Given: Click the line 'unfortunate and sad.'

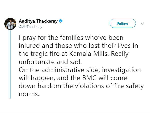Looking at the screenshot, I should coord(50,62).
